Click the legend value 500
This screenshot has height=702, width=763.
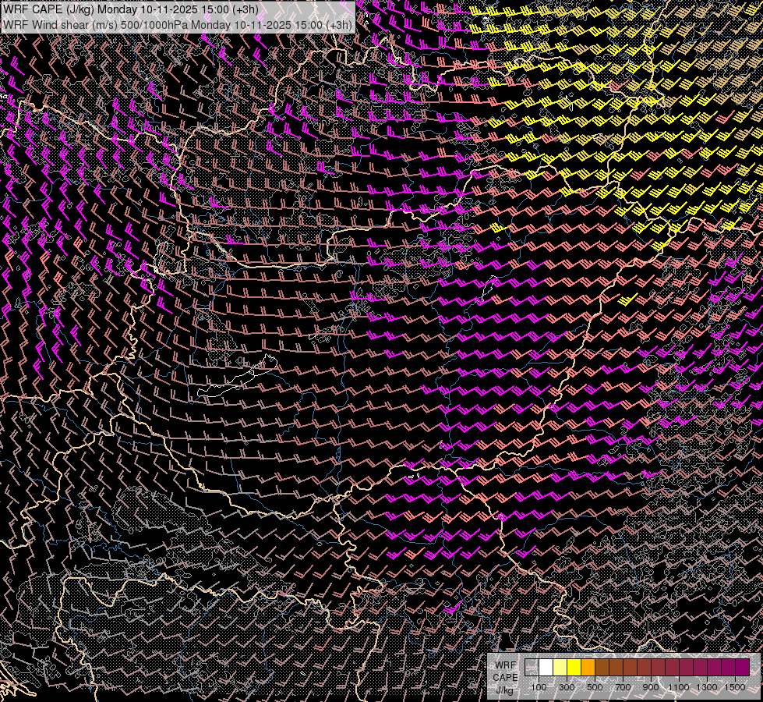595,687
